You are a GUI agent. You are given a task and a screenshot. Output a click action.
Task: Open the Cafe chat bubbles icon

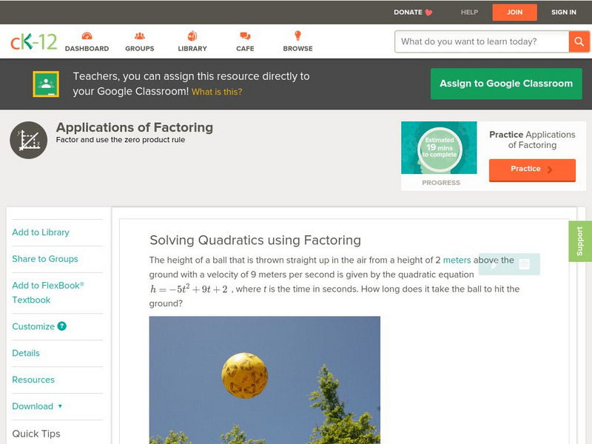click(x=245, y=36)
